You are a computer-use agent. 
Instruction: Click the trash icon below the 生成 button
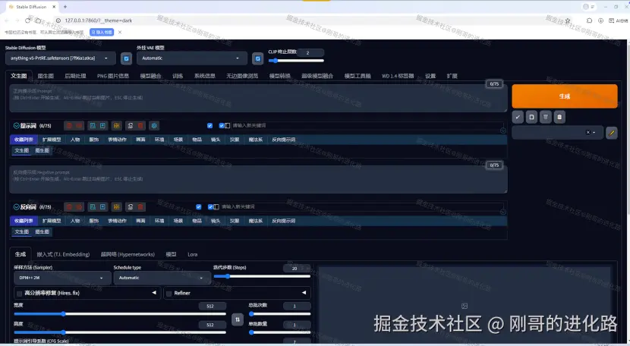click(x=546, y=118)
